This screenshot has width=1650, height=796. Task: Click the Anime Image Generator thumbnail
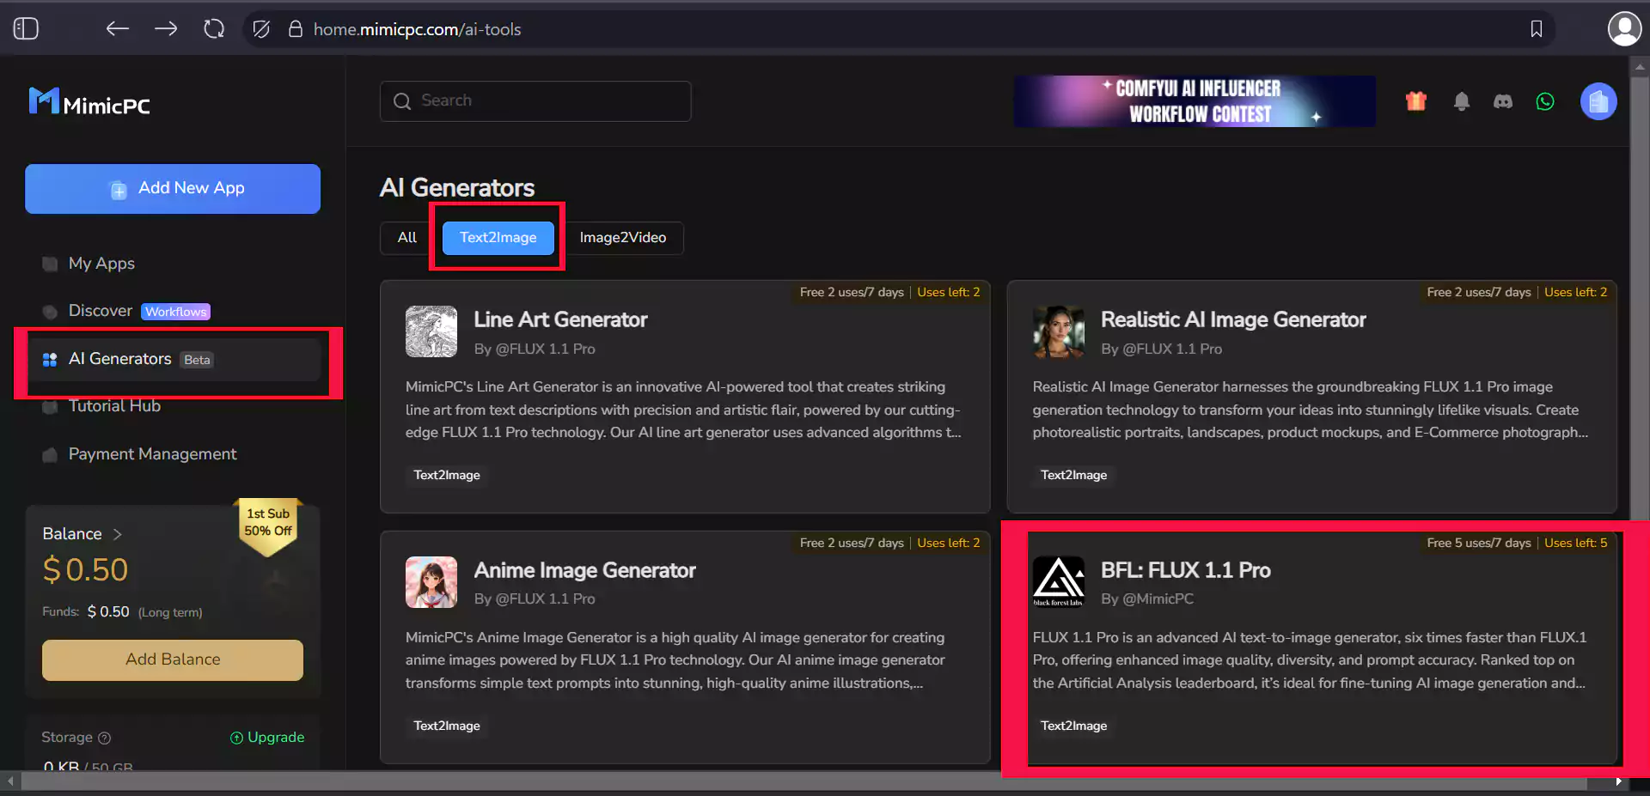(431, 582)
